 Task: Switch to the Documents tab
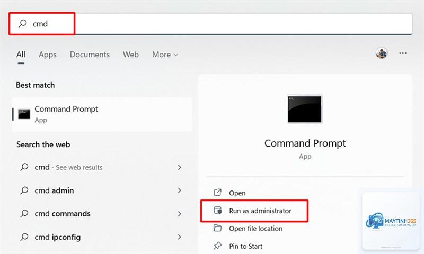pos(90,55)
